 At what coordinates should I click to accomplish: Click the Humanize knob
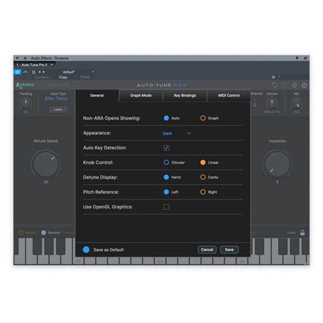click(x=277, y=164)
